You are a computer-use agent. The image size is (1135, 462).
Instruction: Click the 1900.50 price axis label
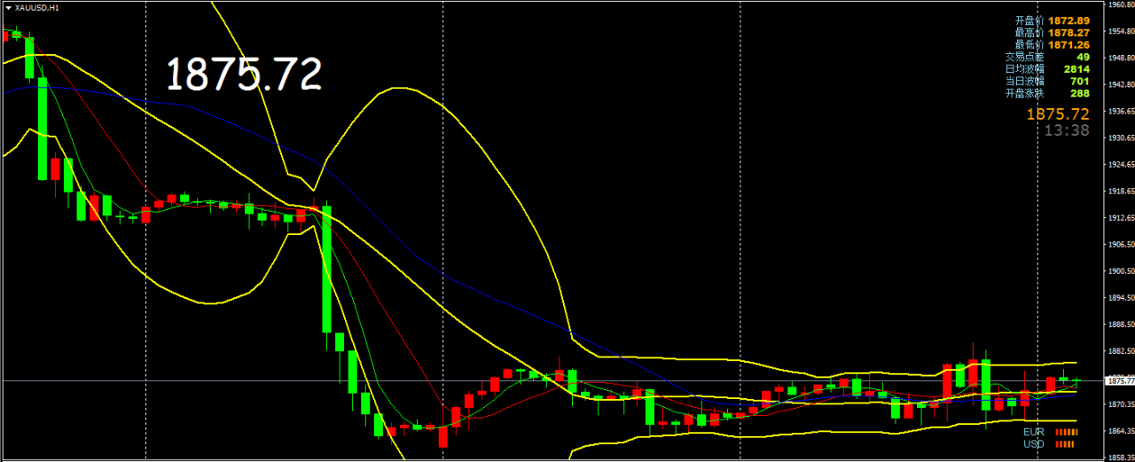coord(1121,270)
